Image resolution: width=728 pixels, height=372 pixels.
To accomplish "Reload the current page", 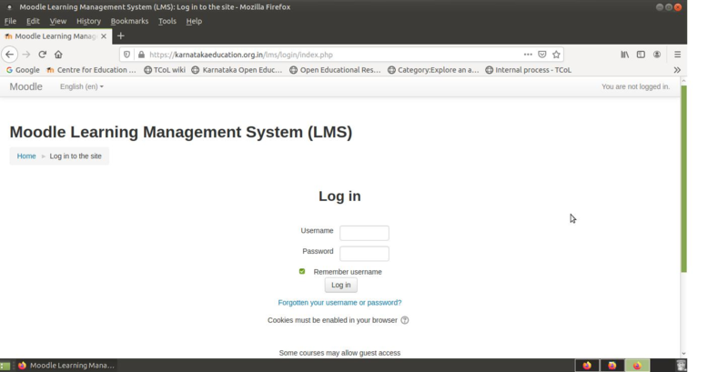I will [42, 55].
